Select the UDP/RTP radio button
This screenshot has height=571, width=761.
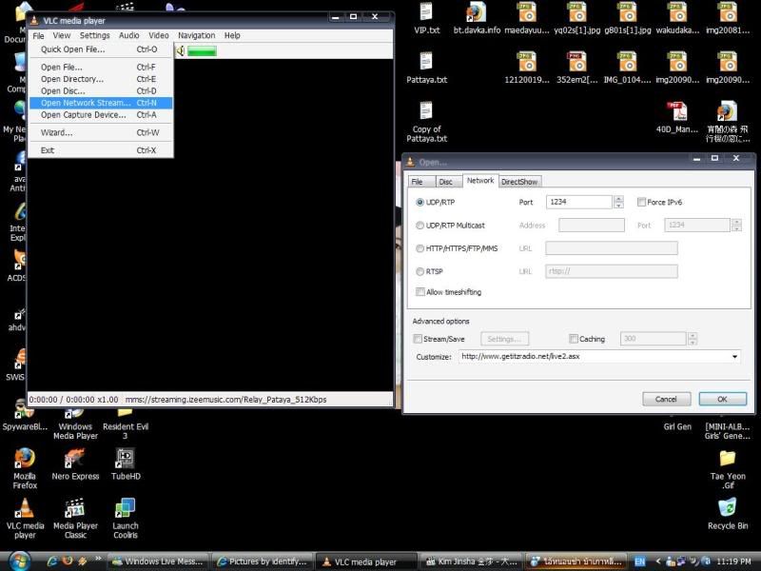[420, 203]
